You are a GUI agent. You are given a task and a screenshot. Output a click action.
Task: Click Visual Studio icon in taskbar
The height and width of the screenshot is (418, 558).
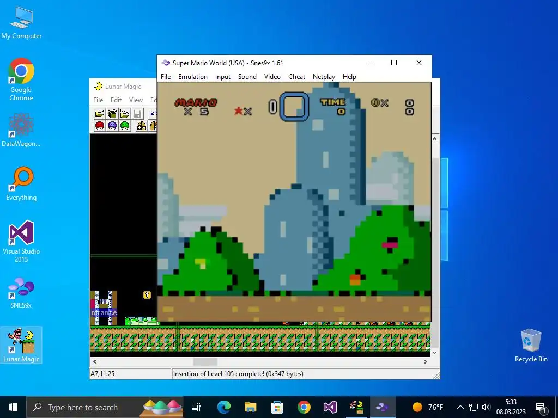pos(330,407)
